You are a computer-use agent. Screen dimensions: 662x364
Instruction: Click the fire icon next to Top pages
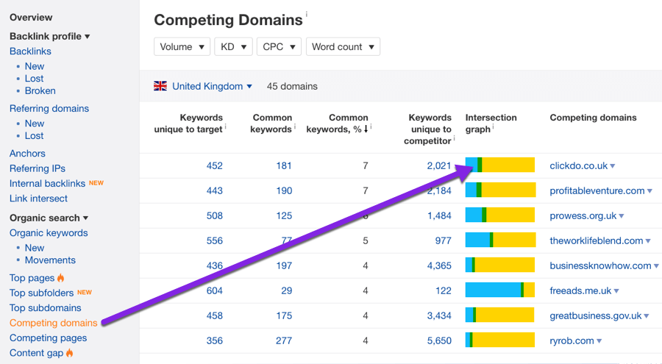(61, 278)
